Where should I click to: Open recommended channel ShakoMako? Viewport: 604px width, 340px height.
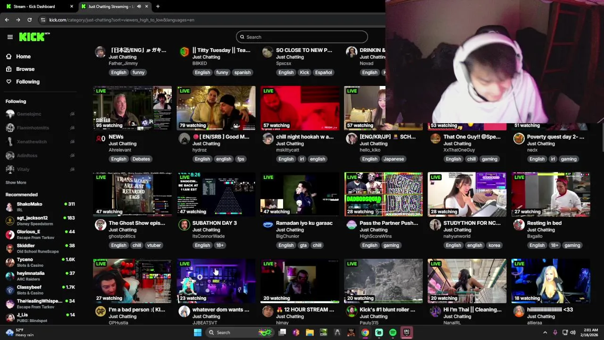[x=41, y=207]
